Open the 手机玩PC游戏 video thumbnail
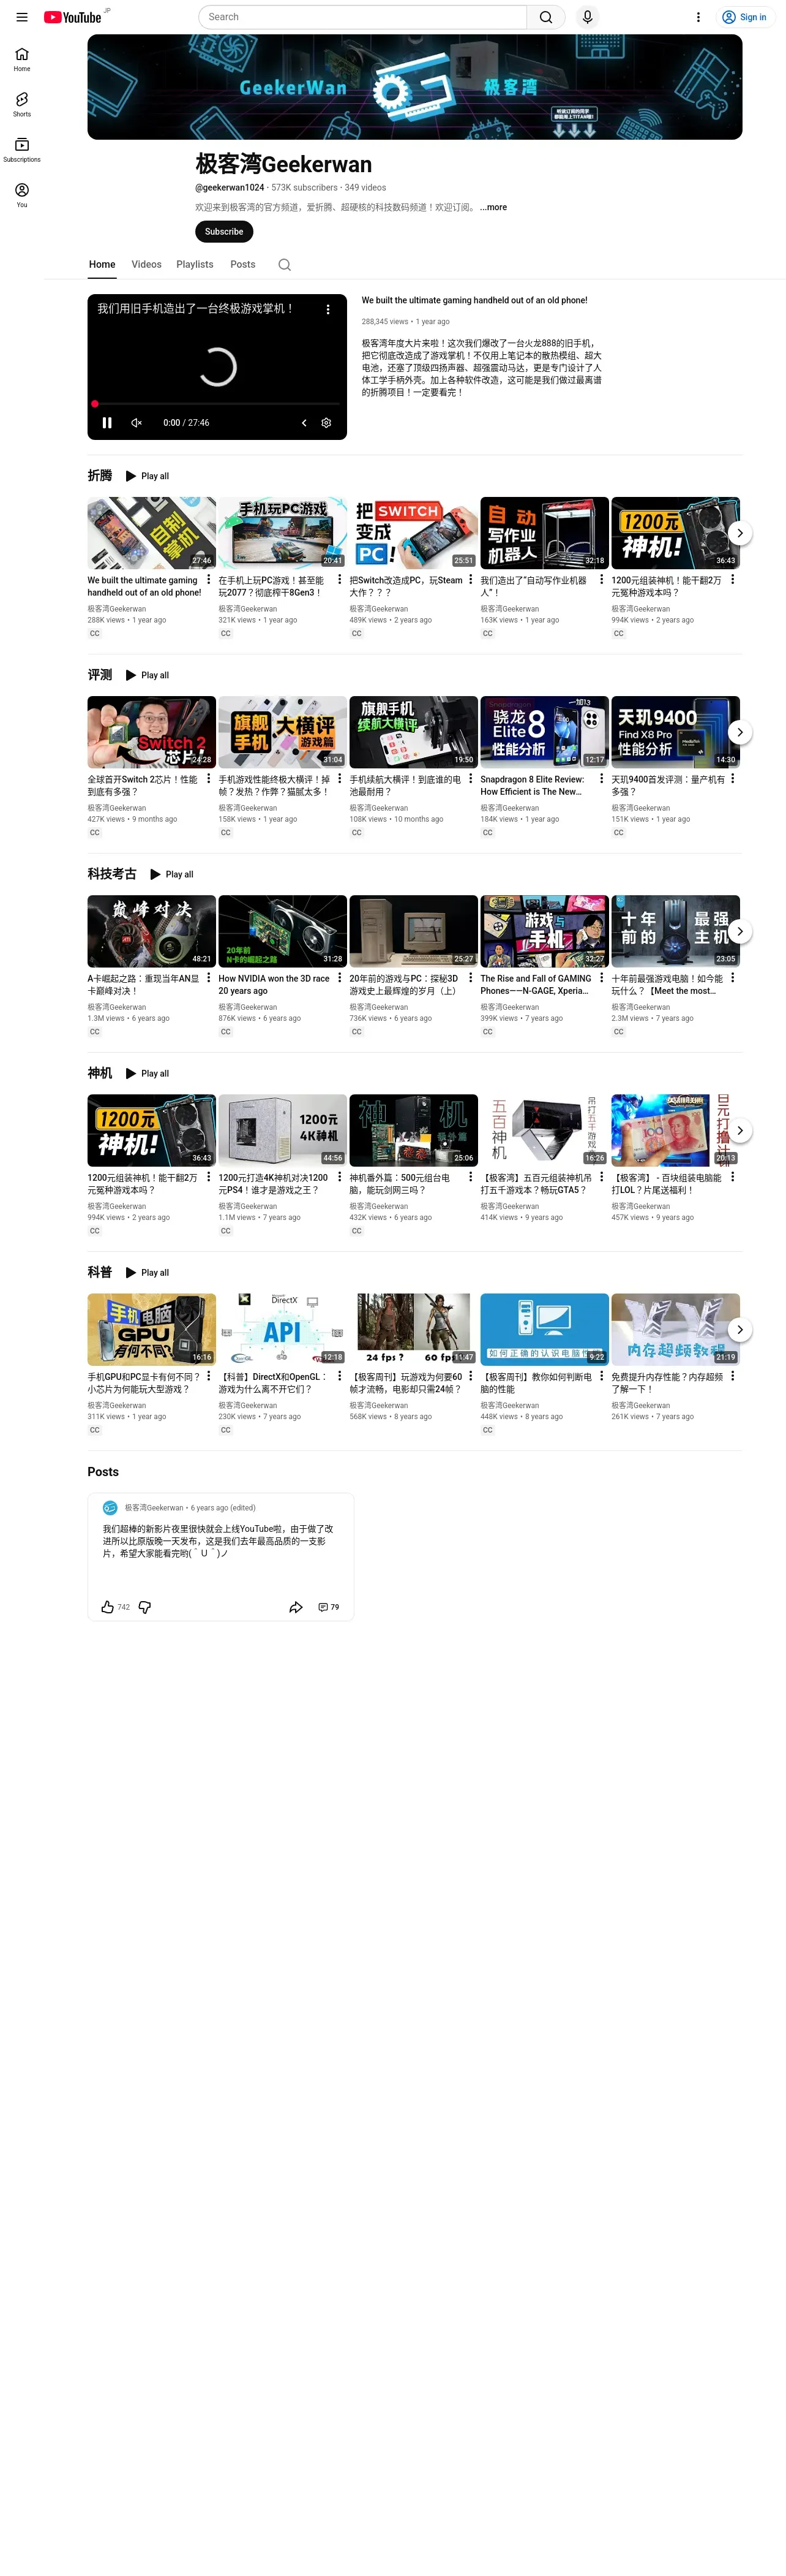This screenshot has height=2576, width=786. [x=283, y=533]
